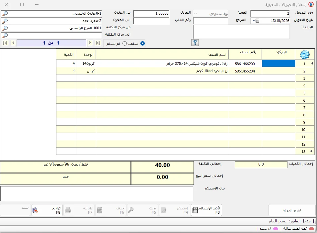Click the تراجع F8 button
317x233 pixels.
47,210
